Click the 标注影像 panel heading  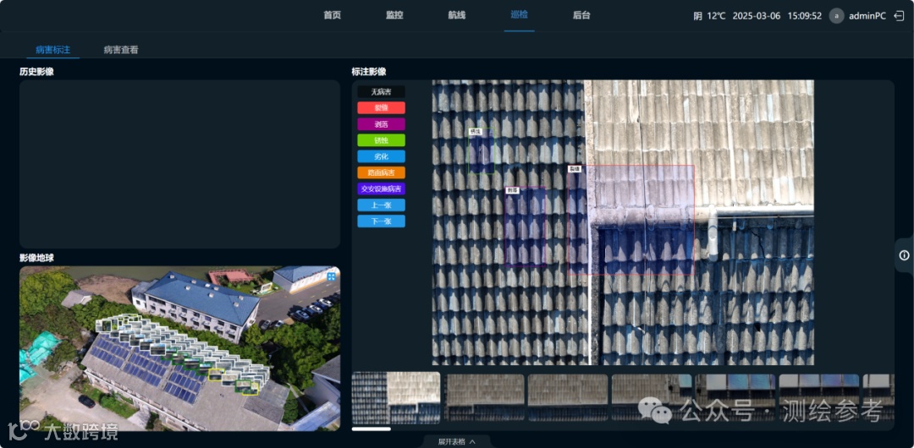(x=369, y=72)
